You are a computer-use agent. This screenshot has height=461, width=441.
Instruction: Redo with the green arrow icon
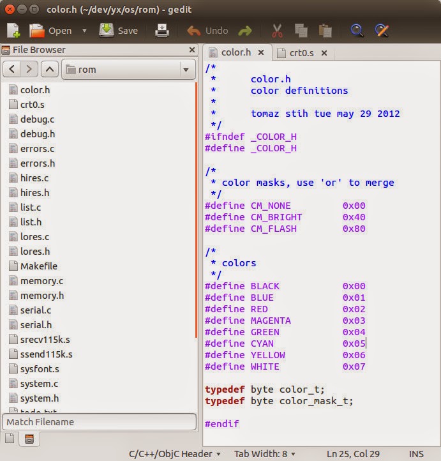pos(245,31)
